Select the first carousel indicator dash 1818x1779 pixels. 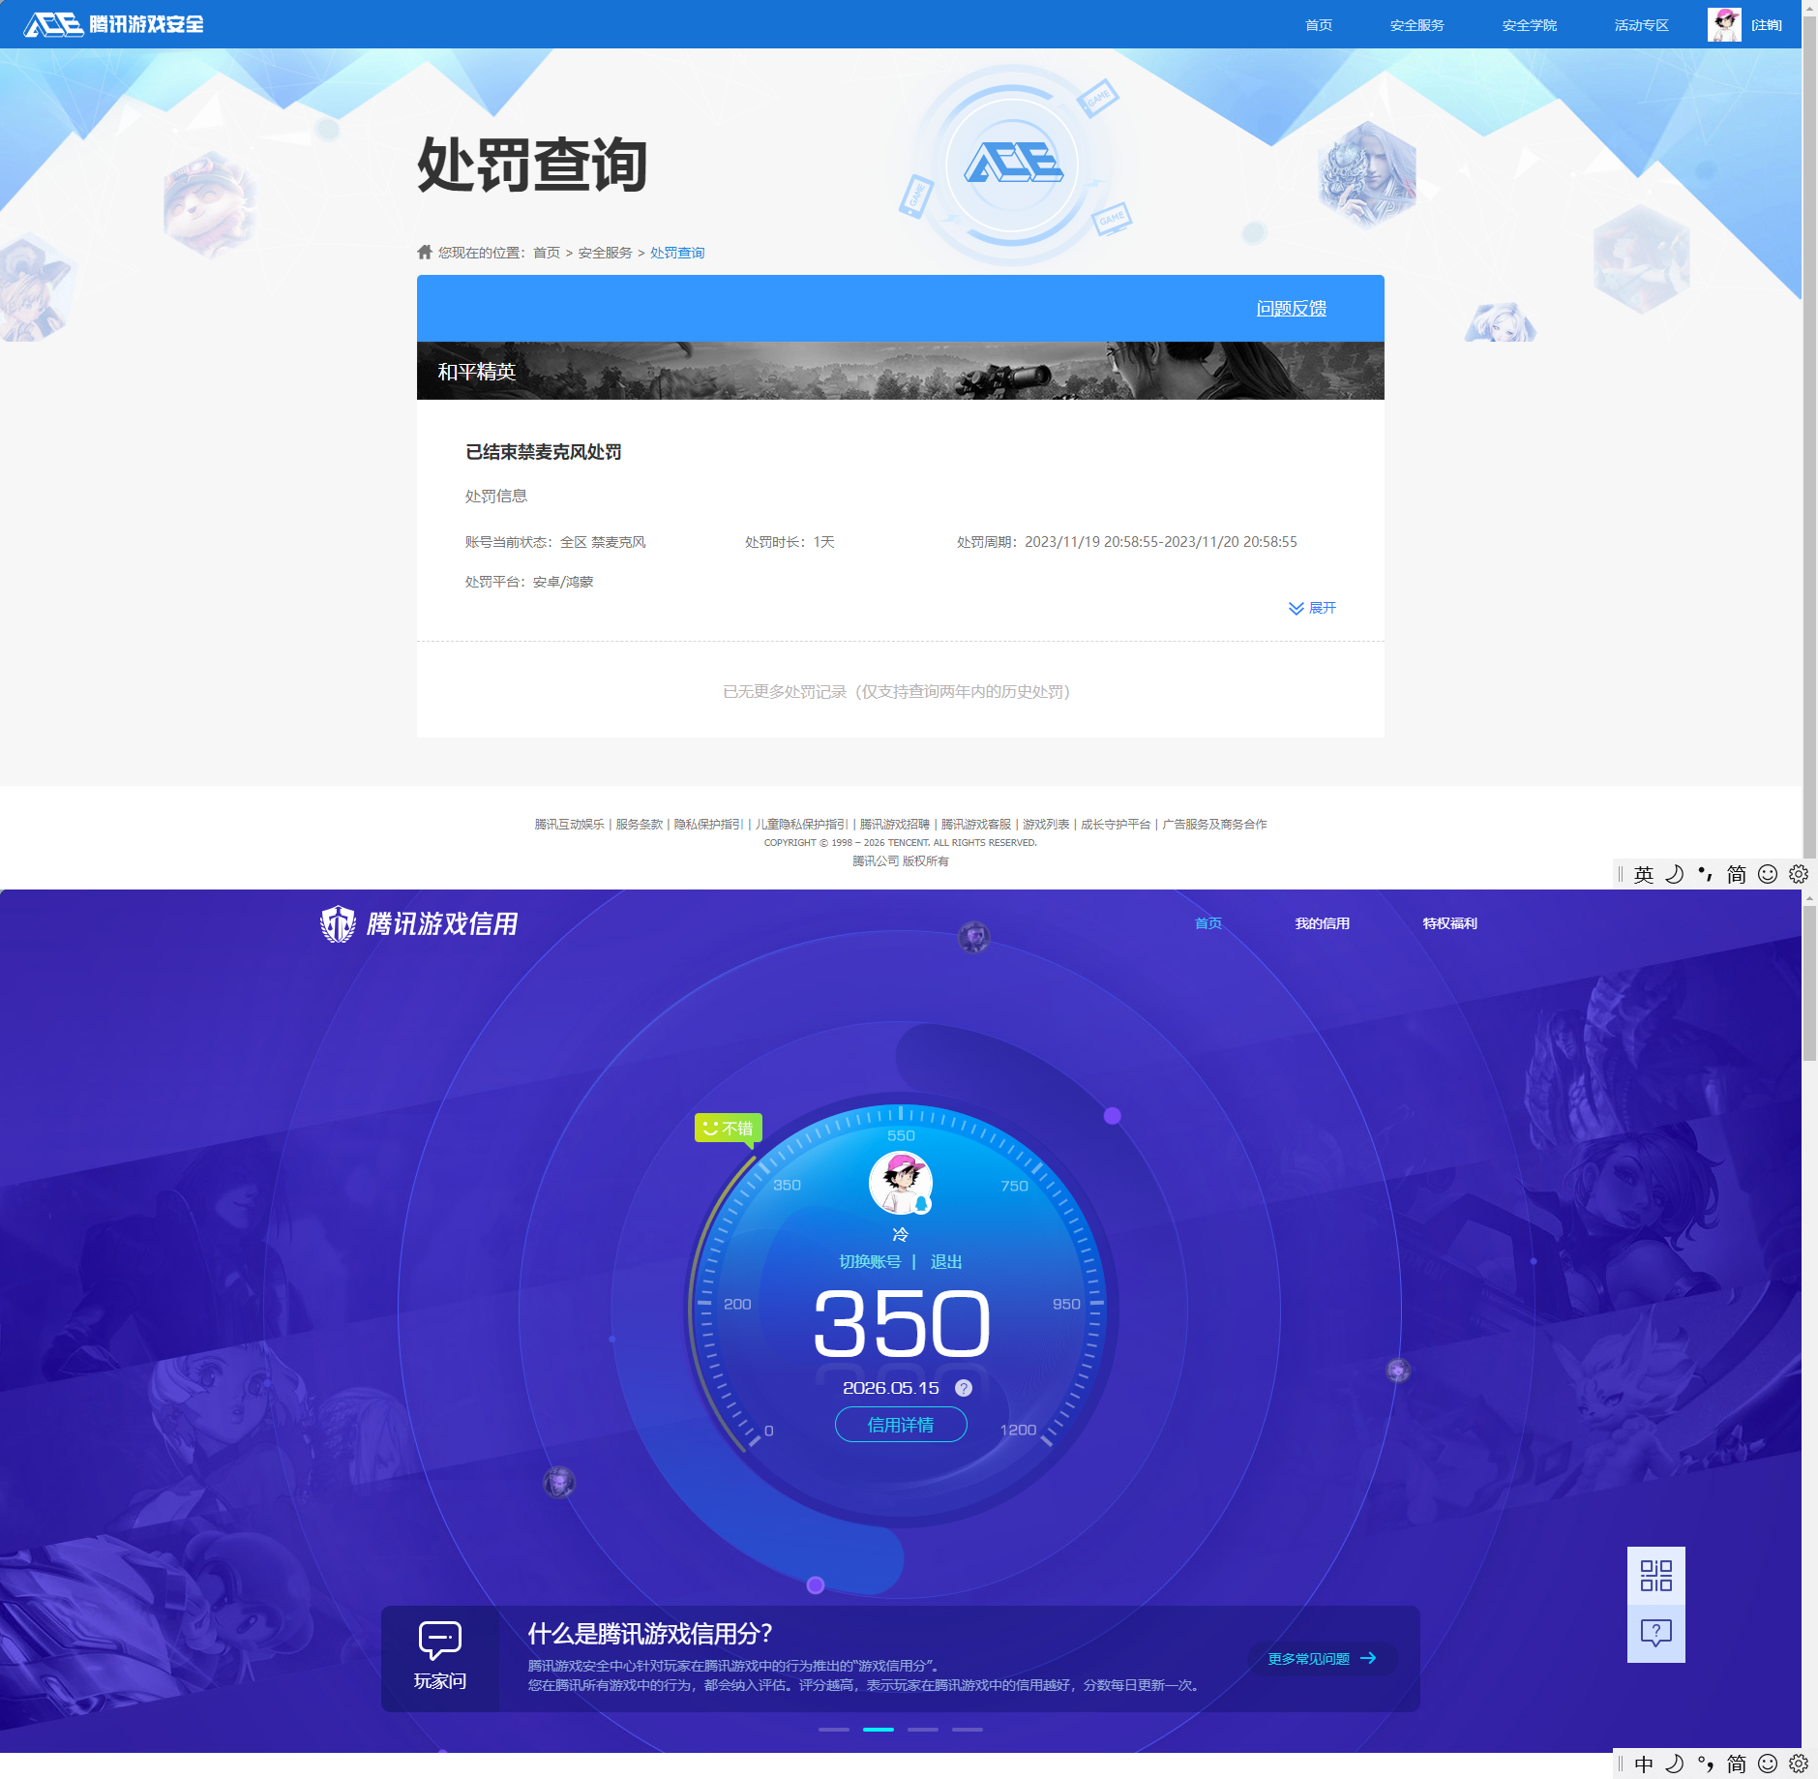coord(834,1730)
